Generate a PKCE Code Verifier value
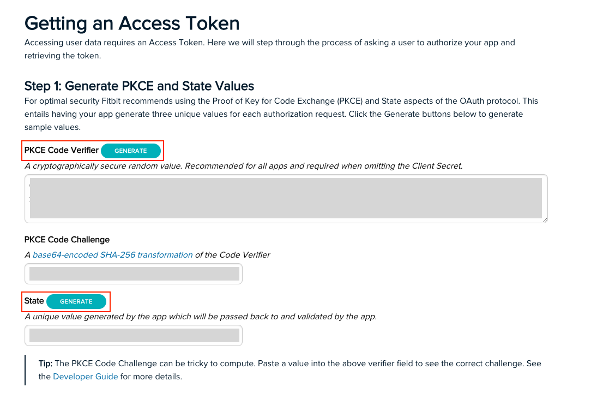Screen dimensions: 591x399 coord(131,151)
